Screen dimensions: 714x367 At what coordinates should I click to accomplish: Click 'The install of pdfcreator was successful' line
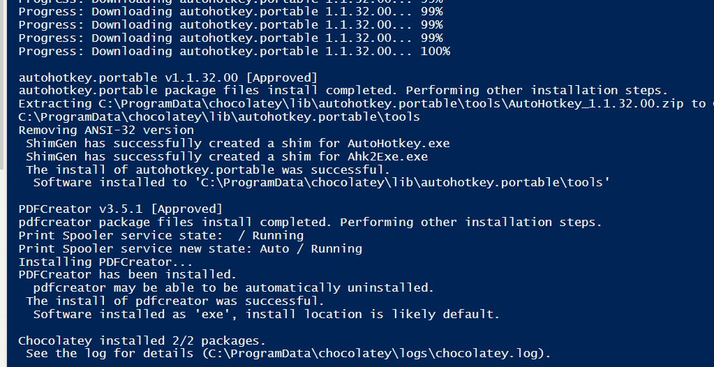click(175, 301)
